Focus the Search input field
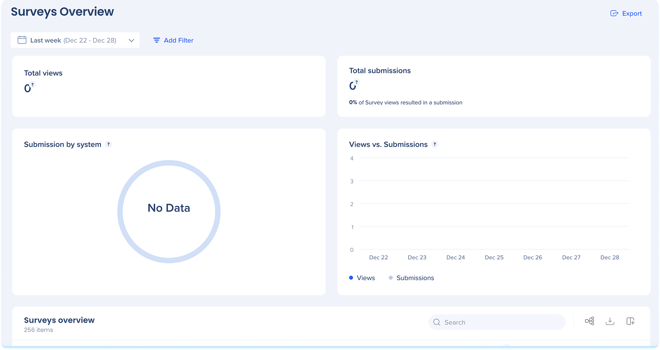 pyautogui.click(x=499, y=323)
